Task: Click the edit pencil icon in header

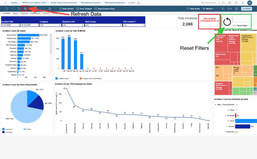Action: [x=229, y=3]
